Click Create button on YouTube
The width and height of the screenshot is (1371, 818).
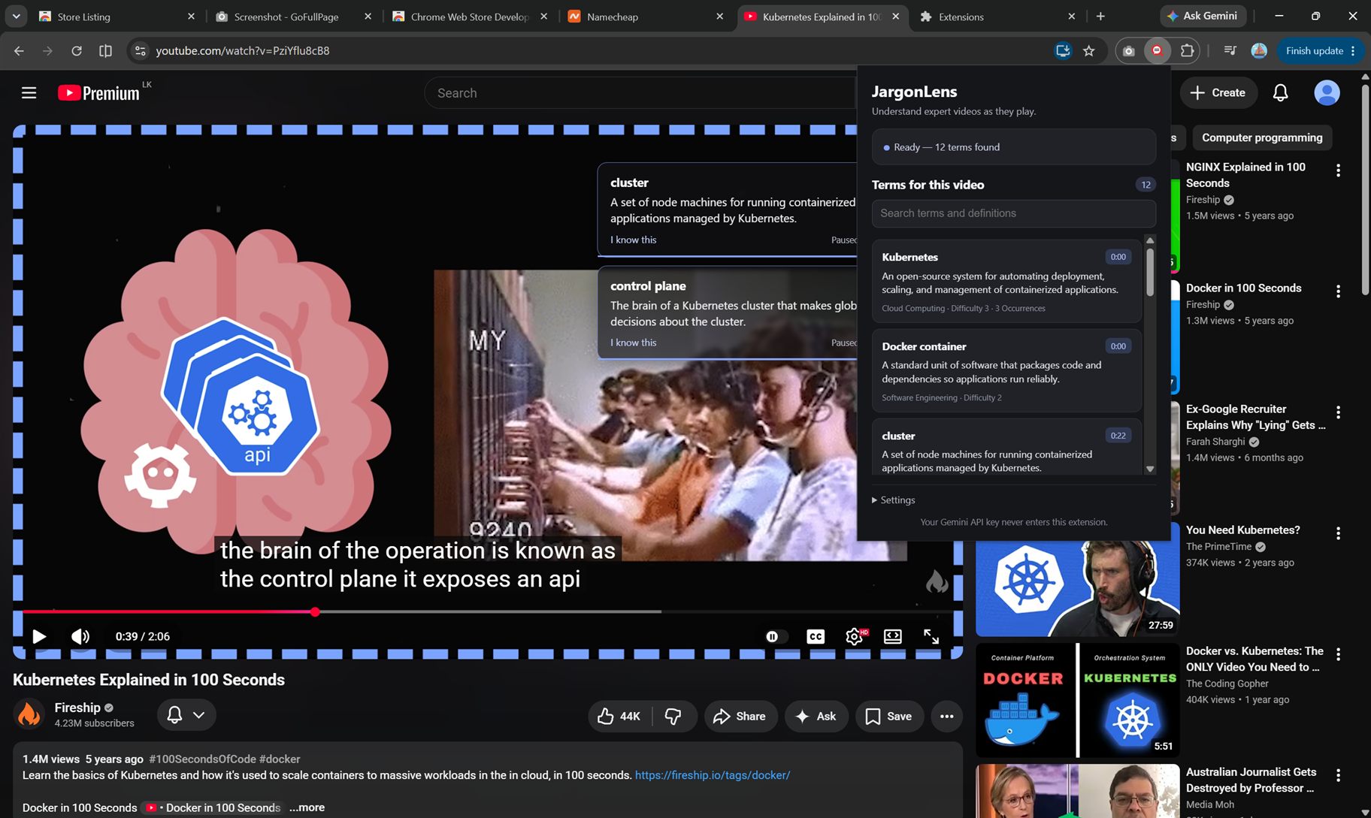pyautogui.click(x=1218, y=92)
